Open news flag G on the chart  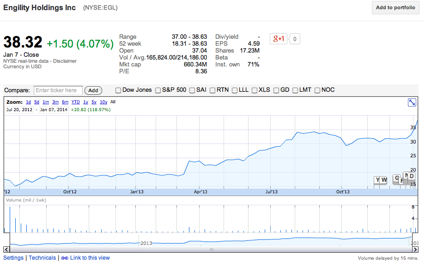[396, 178]
